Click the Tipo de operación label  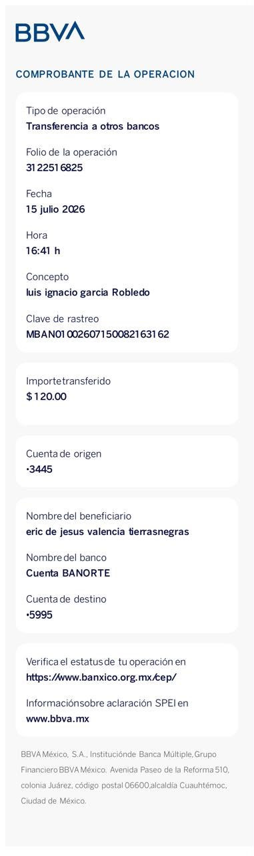point(66,111)
